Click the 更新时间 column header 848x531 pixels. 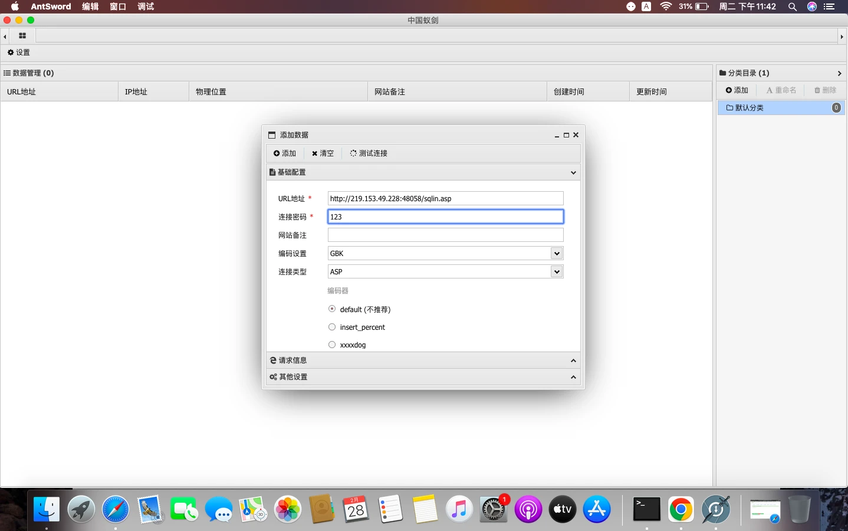(670, 91)
